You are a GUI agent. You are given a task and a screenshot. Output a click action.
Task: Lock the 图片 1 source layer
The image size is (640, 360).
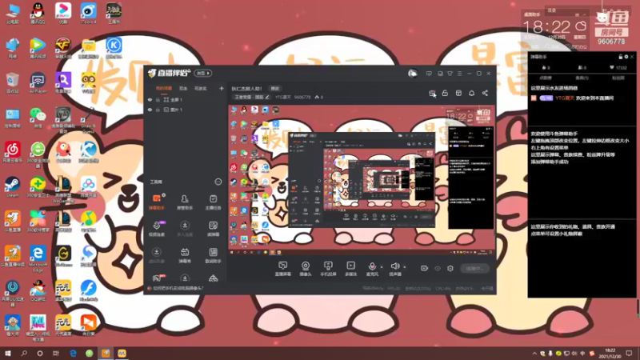click(x=158, y=110)
